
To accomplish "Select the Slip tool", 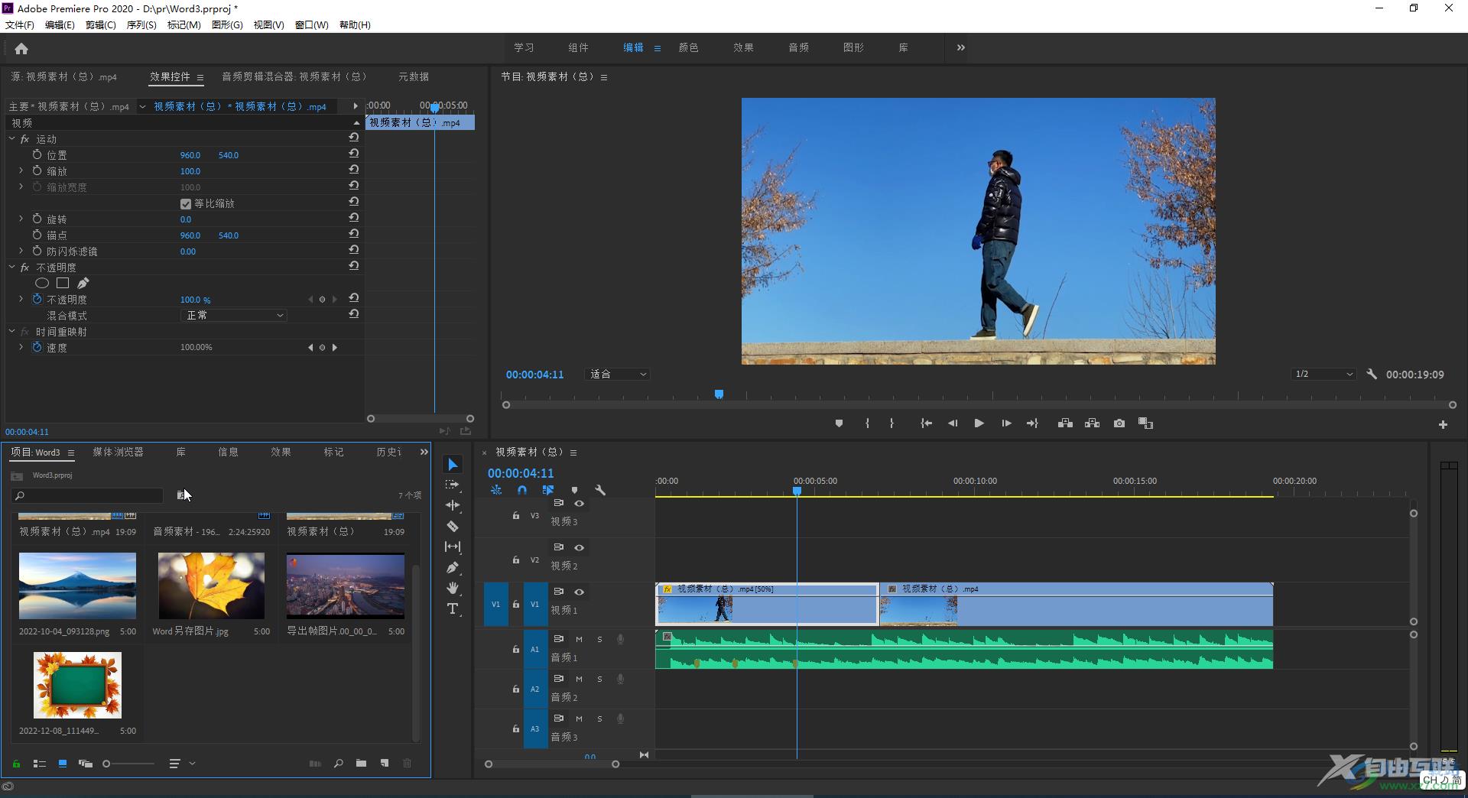I will coord(453,547).
